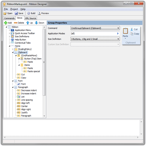
Task: Select the Align right tree item
Action: coord(26,109)
